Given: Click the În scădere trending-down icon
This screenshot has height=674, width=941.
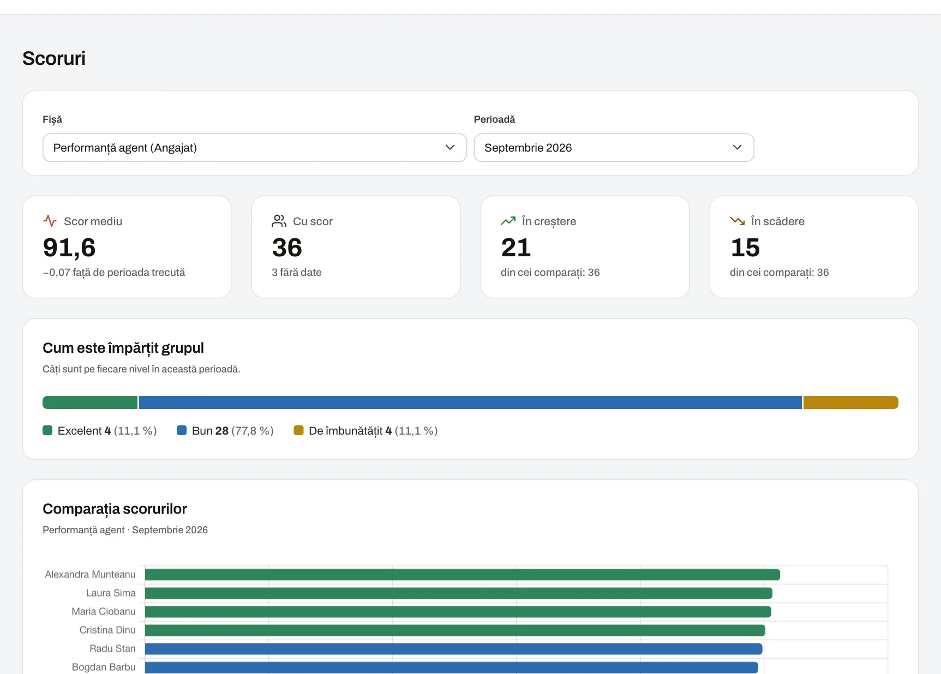Looking at the screenshot, I should (x=737, y=221).
